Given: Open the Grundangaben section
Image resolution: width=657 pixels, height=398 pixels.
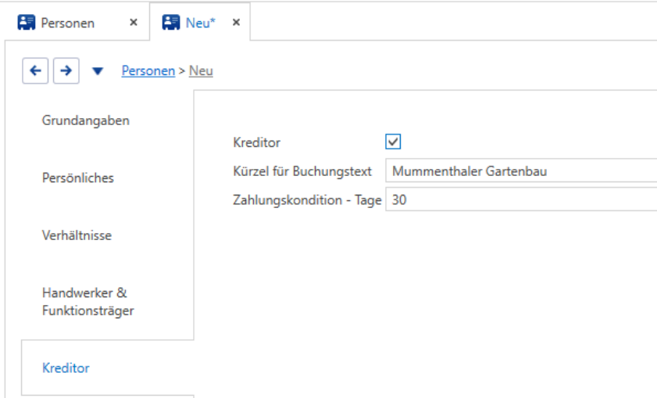Looking at the screenshot, I should (86, 120).
